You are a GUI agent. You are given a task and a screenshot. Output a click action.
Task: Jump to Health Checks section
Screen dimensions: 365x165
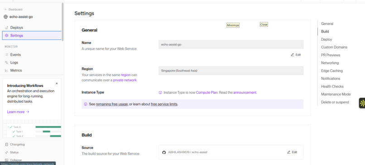pos(332,87)
